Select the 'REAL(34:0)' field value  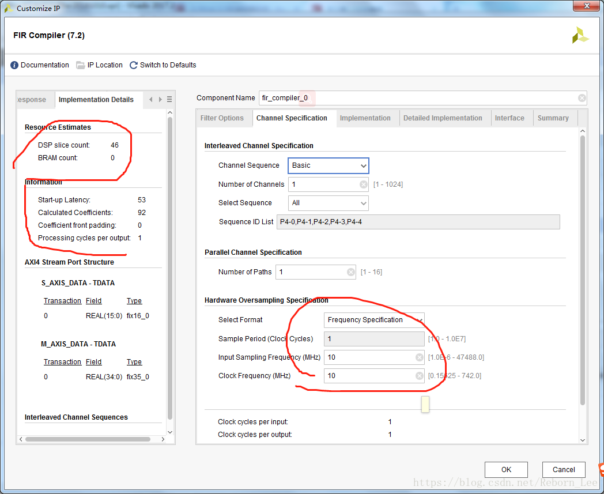[x=104, y=377]
